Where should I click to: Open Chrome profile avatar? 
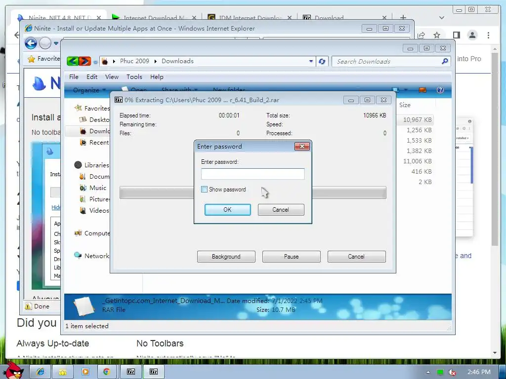pos(472,35)
